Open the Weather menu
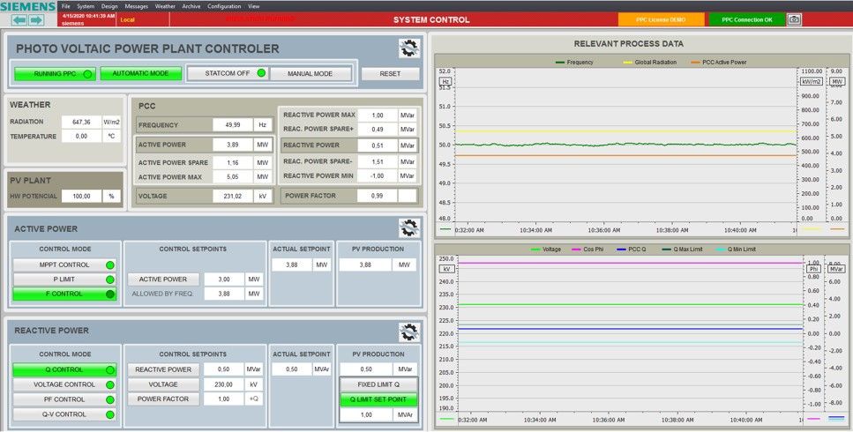 [165, 6]
